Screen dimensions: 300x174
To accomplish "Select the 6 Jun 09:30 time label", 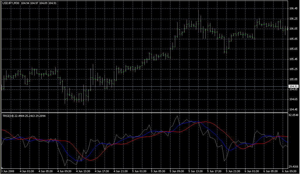I will point(289,171).
